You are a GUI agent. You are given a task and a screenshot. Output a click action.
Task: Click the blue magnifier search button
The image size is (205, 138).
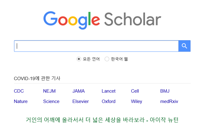click(x=184, y=46)
